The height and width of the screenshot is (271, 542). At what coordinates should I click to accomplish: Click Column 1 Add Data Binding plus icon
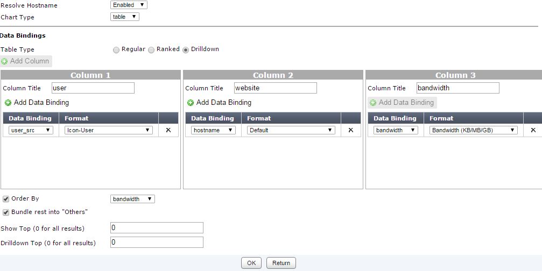(8, 103)
